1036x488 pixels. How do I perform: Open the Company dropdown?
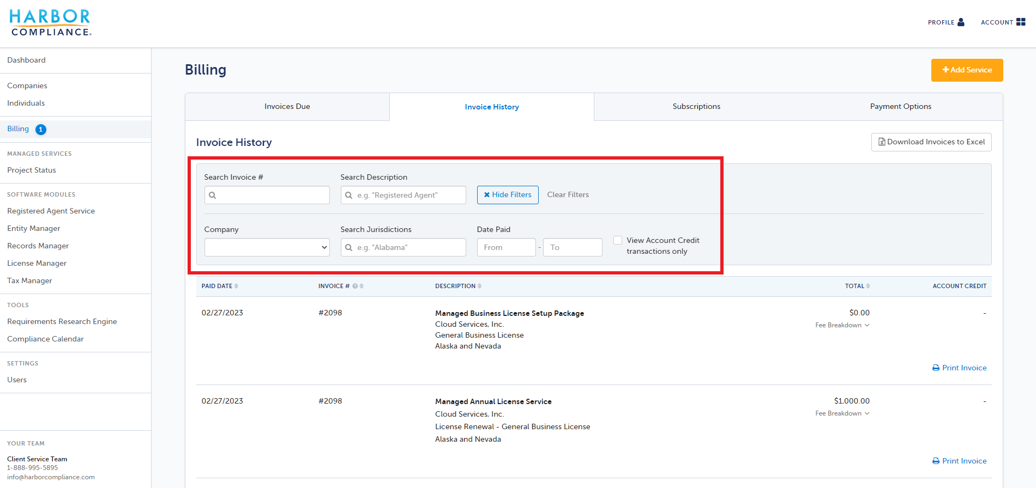coord(267,247)
